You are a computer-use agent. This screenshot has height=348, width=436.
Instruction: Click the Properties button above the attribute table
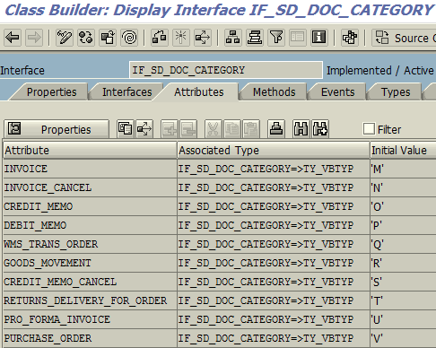(x=57, y=129)
